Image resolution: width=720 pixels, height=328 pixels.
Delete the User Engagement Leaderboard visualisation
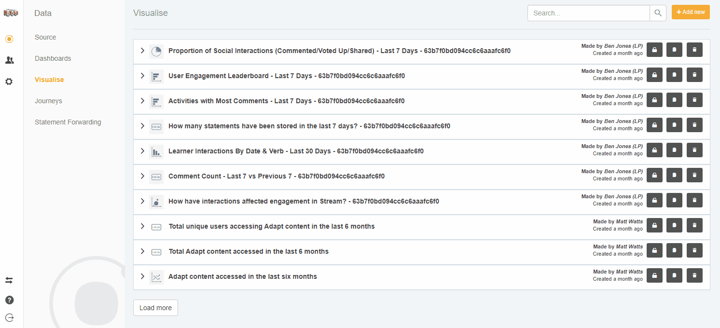coord(694,75)
